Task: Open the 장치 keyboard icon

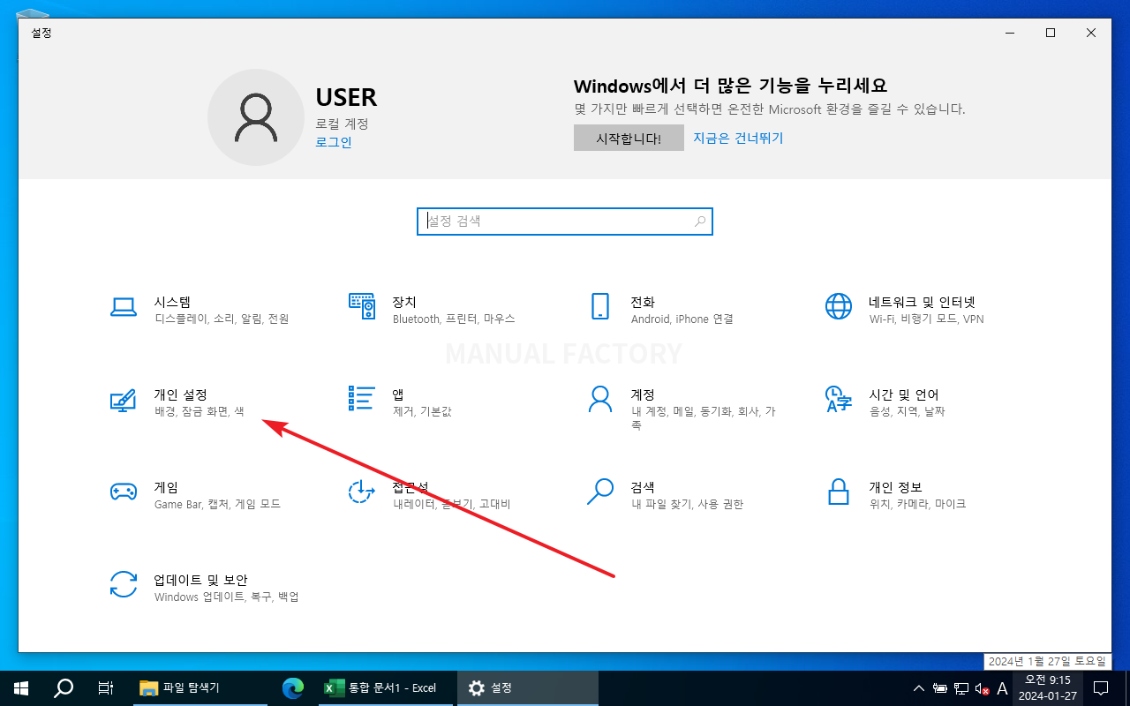Action: [362, 306]
